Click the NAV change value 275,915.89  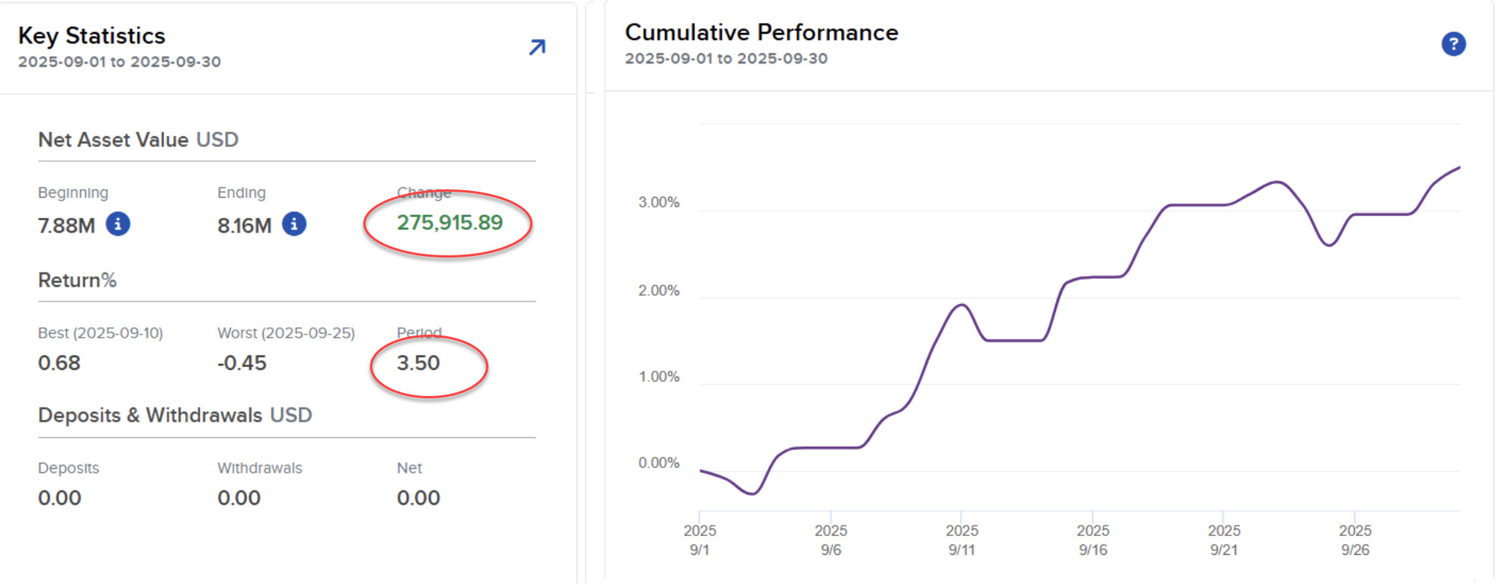tap(449, 222)
